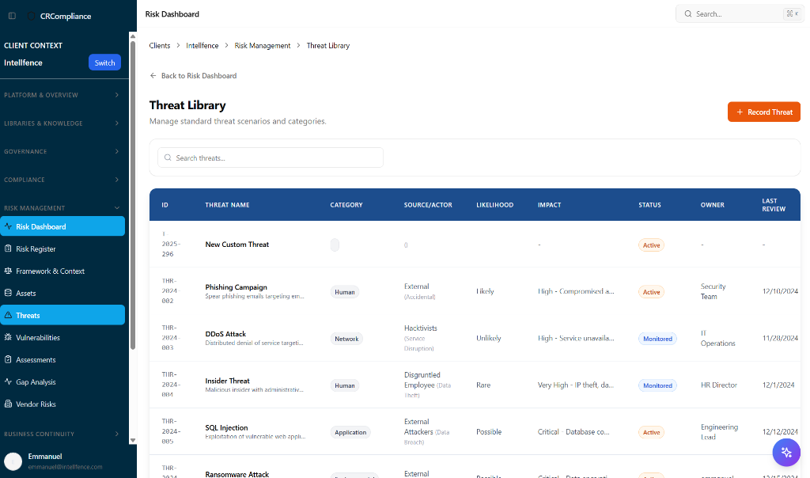The image size is (810, 478).
Task: Open Framework & Context menu item
Action: click(50, 271)
